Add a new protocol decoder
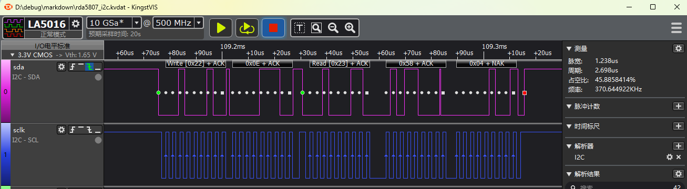 click(x=678, y=146)
